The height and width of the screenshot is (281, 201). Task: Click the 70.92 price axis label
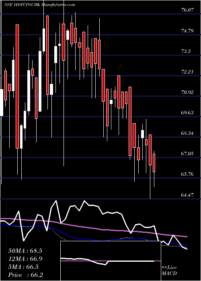[x=187, y=92]
